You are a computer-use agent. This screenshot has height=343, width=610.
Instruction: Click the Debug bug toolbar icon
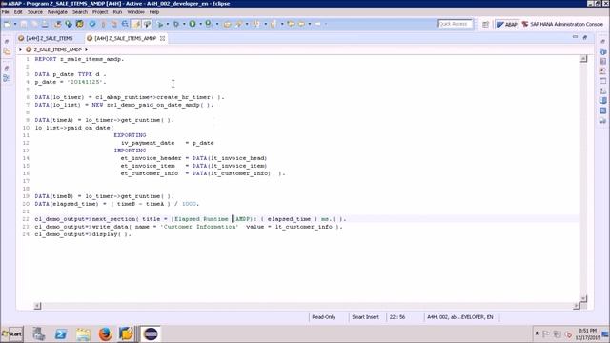coord(176,24)
